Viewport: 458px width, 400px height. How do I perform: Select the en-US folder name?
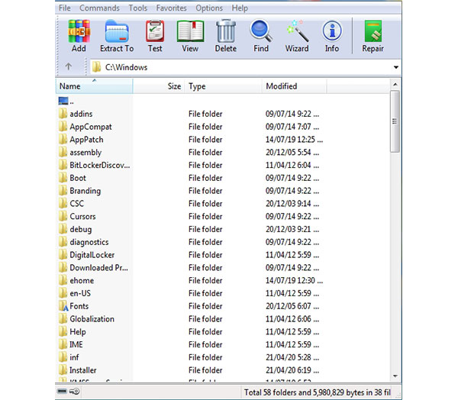pos(80,293)
